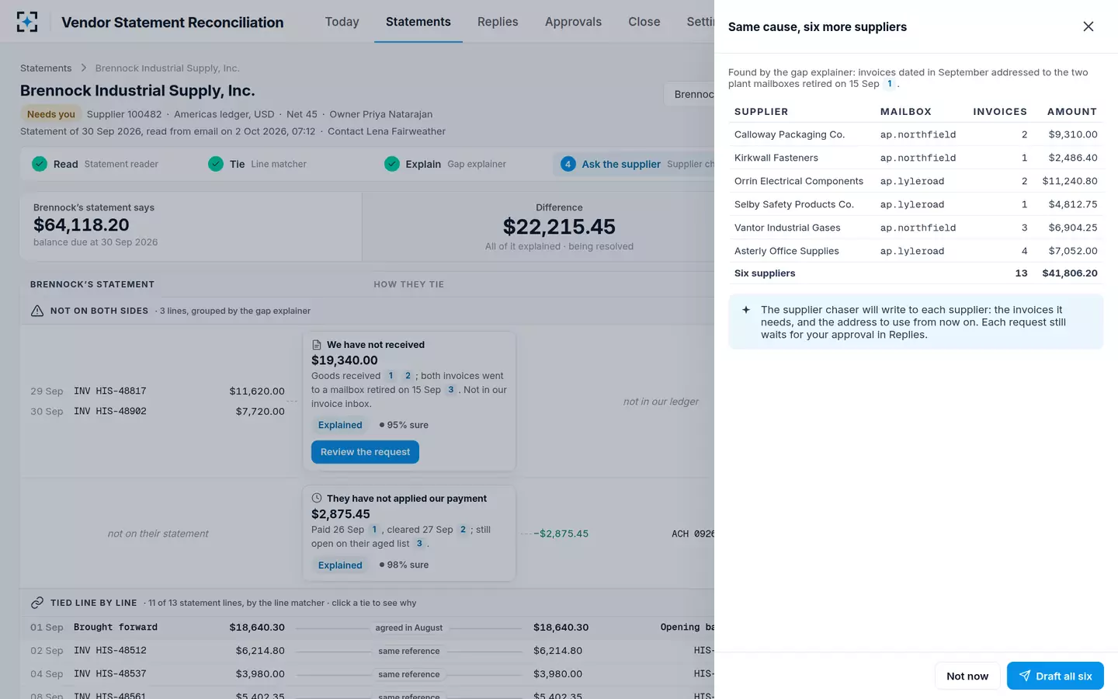Click the green check icon beside Tie
The image size is (1118, 699).
click(x=216, y=164)
